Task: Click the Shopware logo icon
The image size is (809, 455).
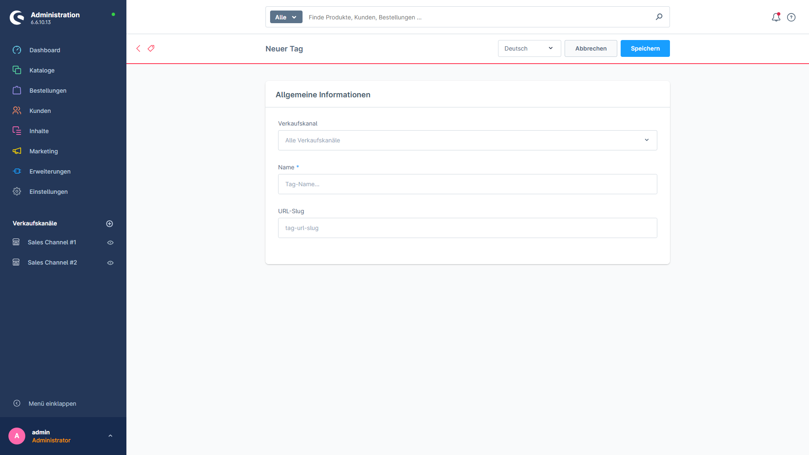Action: click(17, 18)
